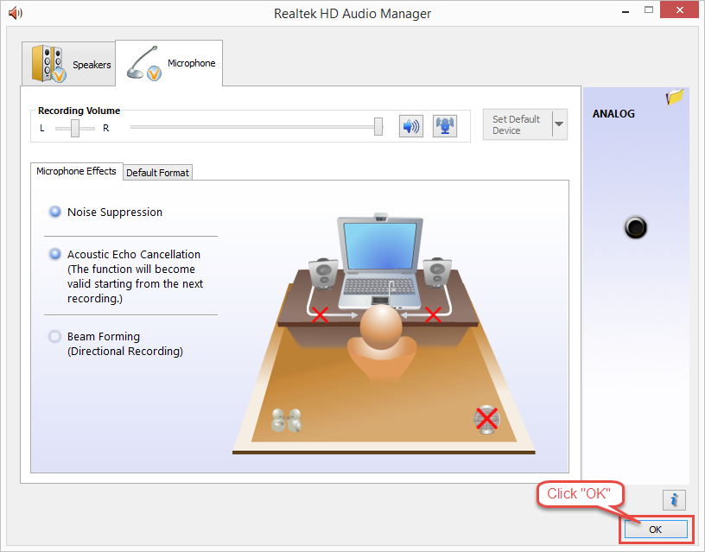This screenshot has height=552, width=705.
Task: Maximize the Realtek HD Audio Manager window
Action: [648, 10]
